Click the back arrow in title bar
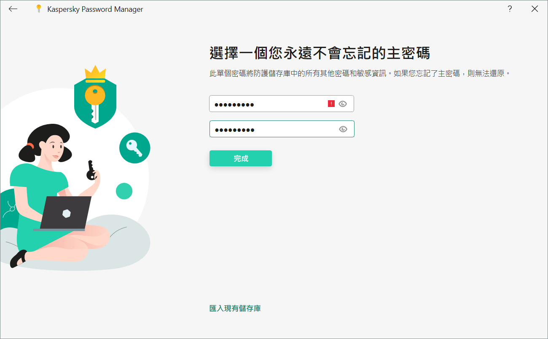Image resolution: width=548 pixels, height=339 pixels. pos(13,9)
